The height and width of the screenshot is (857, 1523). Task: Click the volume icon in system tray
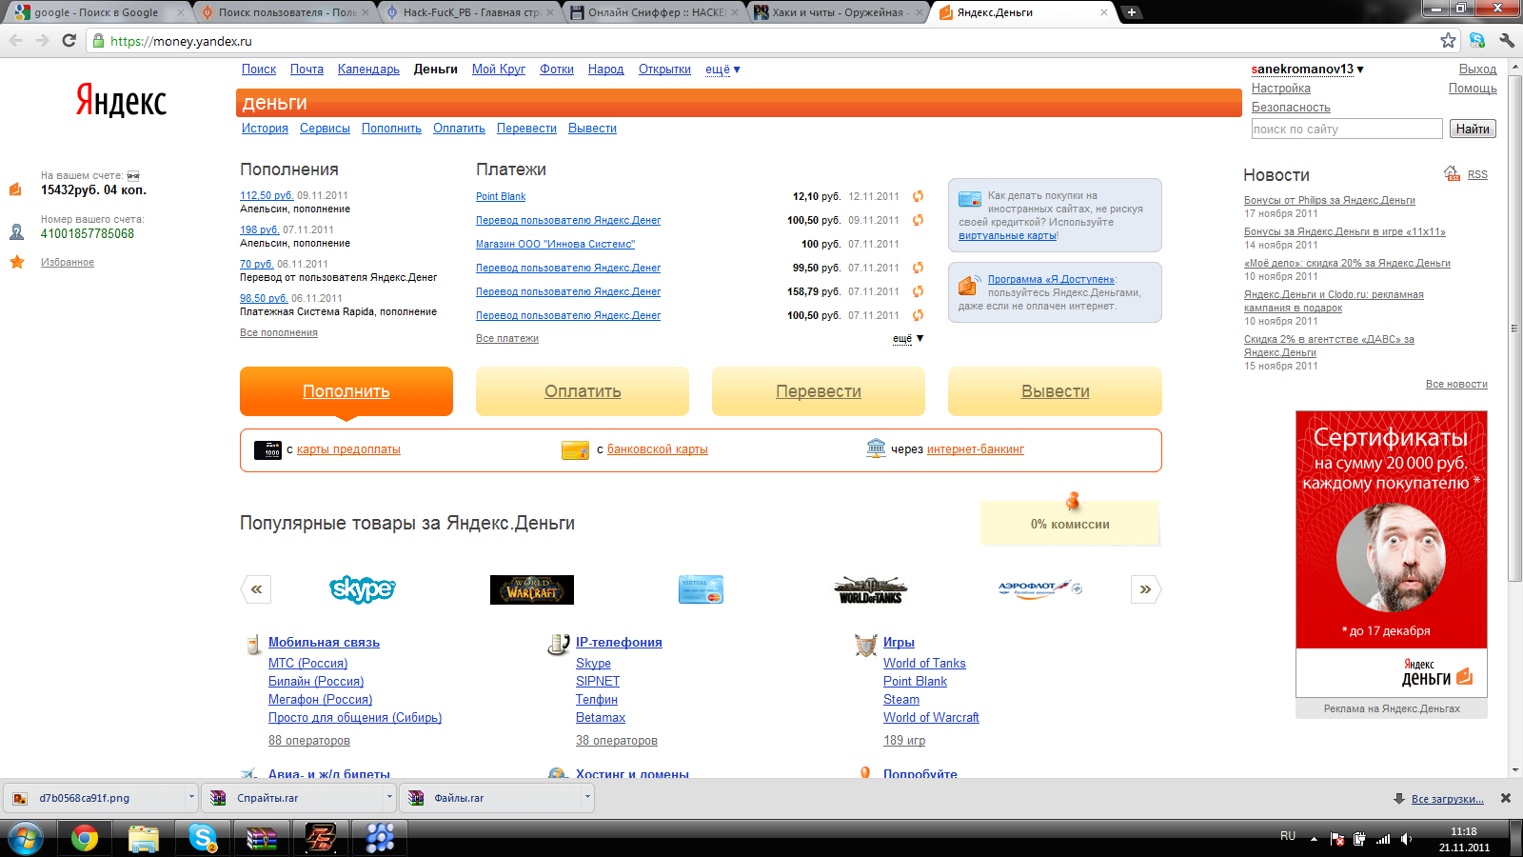coord(1407,839)
